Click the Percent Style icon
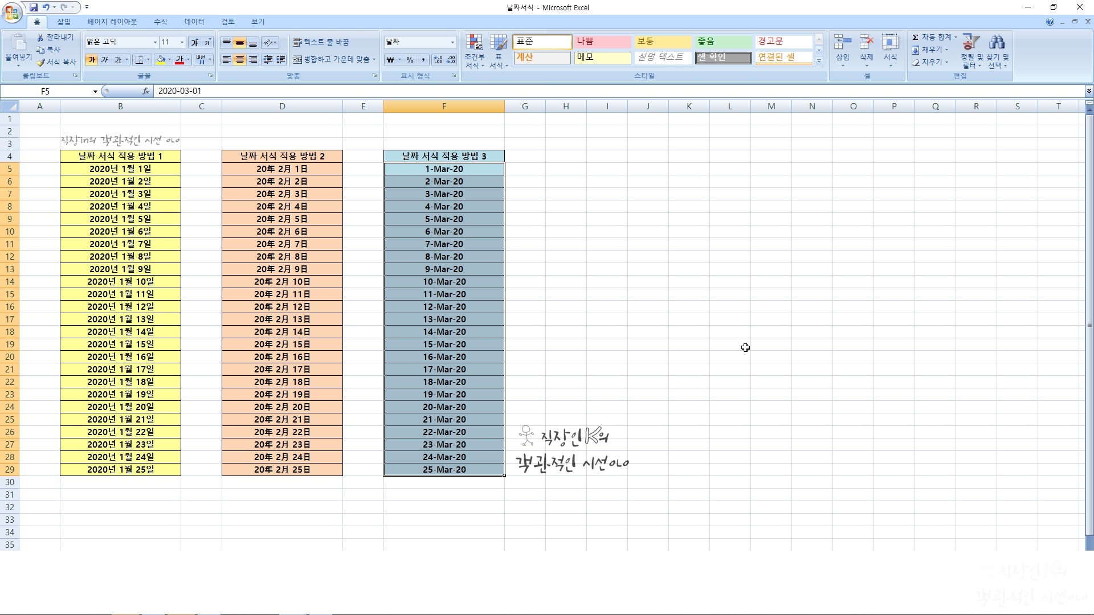 pos(410,60)
